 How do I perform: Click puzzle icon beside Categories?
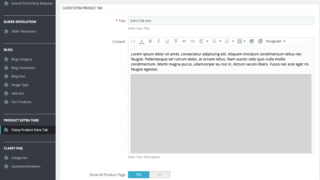click(x=6, y=158)
